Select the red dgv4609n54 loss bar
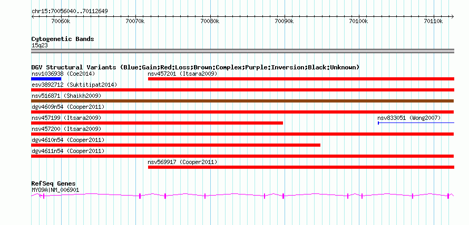469x225 pixels. click(x=242, y=112)
